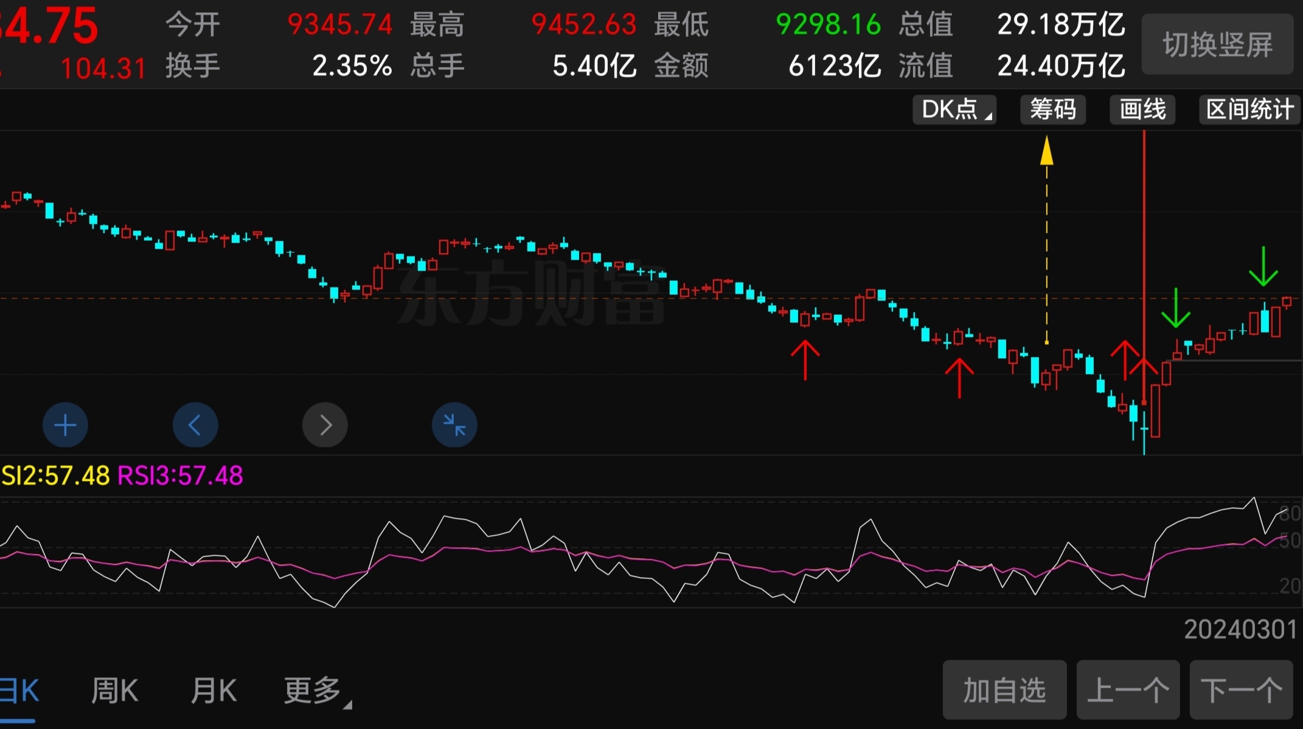Tap the gray right chevron chart button
The height and width of the screenshot is (729, 1303).
pos(325,425)
